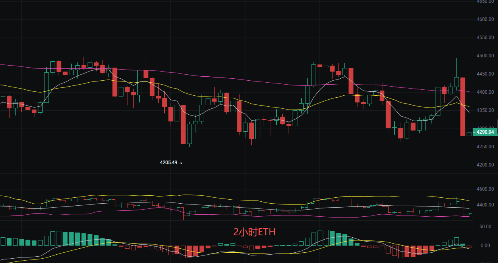Click the 4250.00 price axis label
This screenshot has width=498, height=263.
coord(486,146)
